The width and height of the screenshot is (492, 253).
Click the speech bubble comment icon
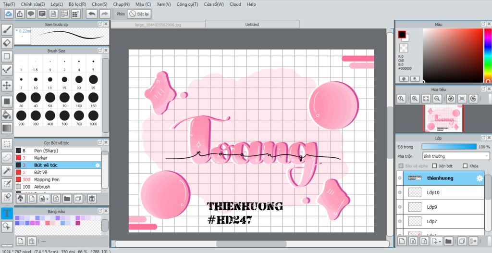click(x=31, y=14)
